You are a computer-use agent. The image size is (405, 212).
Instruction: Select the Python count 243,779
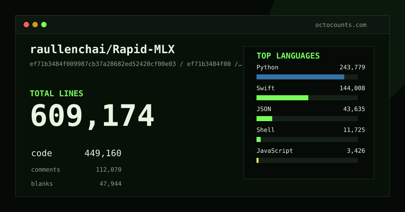(x=352, y=67)
